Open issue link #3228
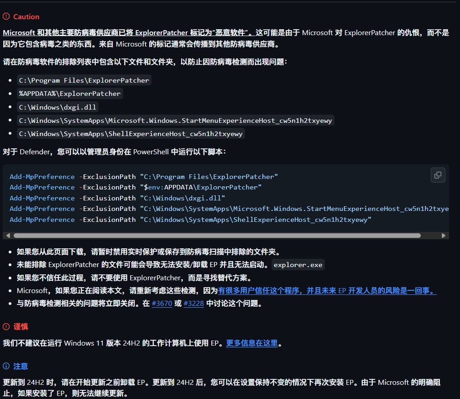The height and width of the screenshot is (399, 460). pos(193,303)
